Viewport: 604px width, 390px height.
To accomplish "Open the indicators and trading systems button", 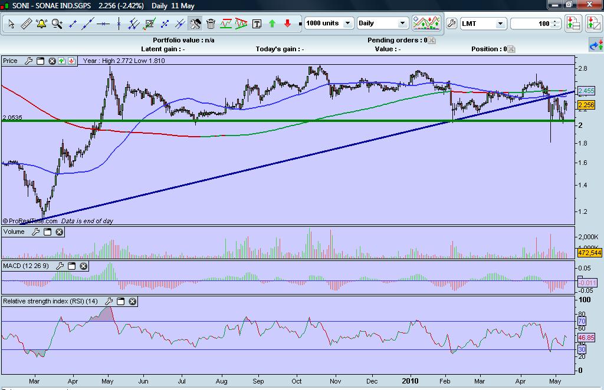I will click(x=426, y=24).
